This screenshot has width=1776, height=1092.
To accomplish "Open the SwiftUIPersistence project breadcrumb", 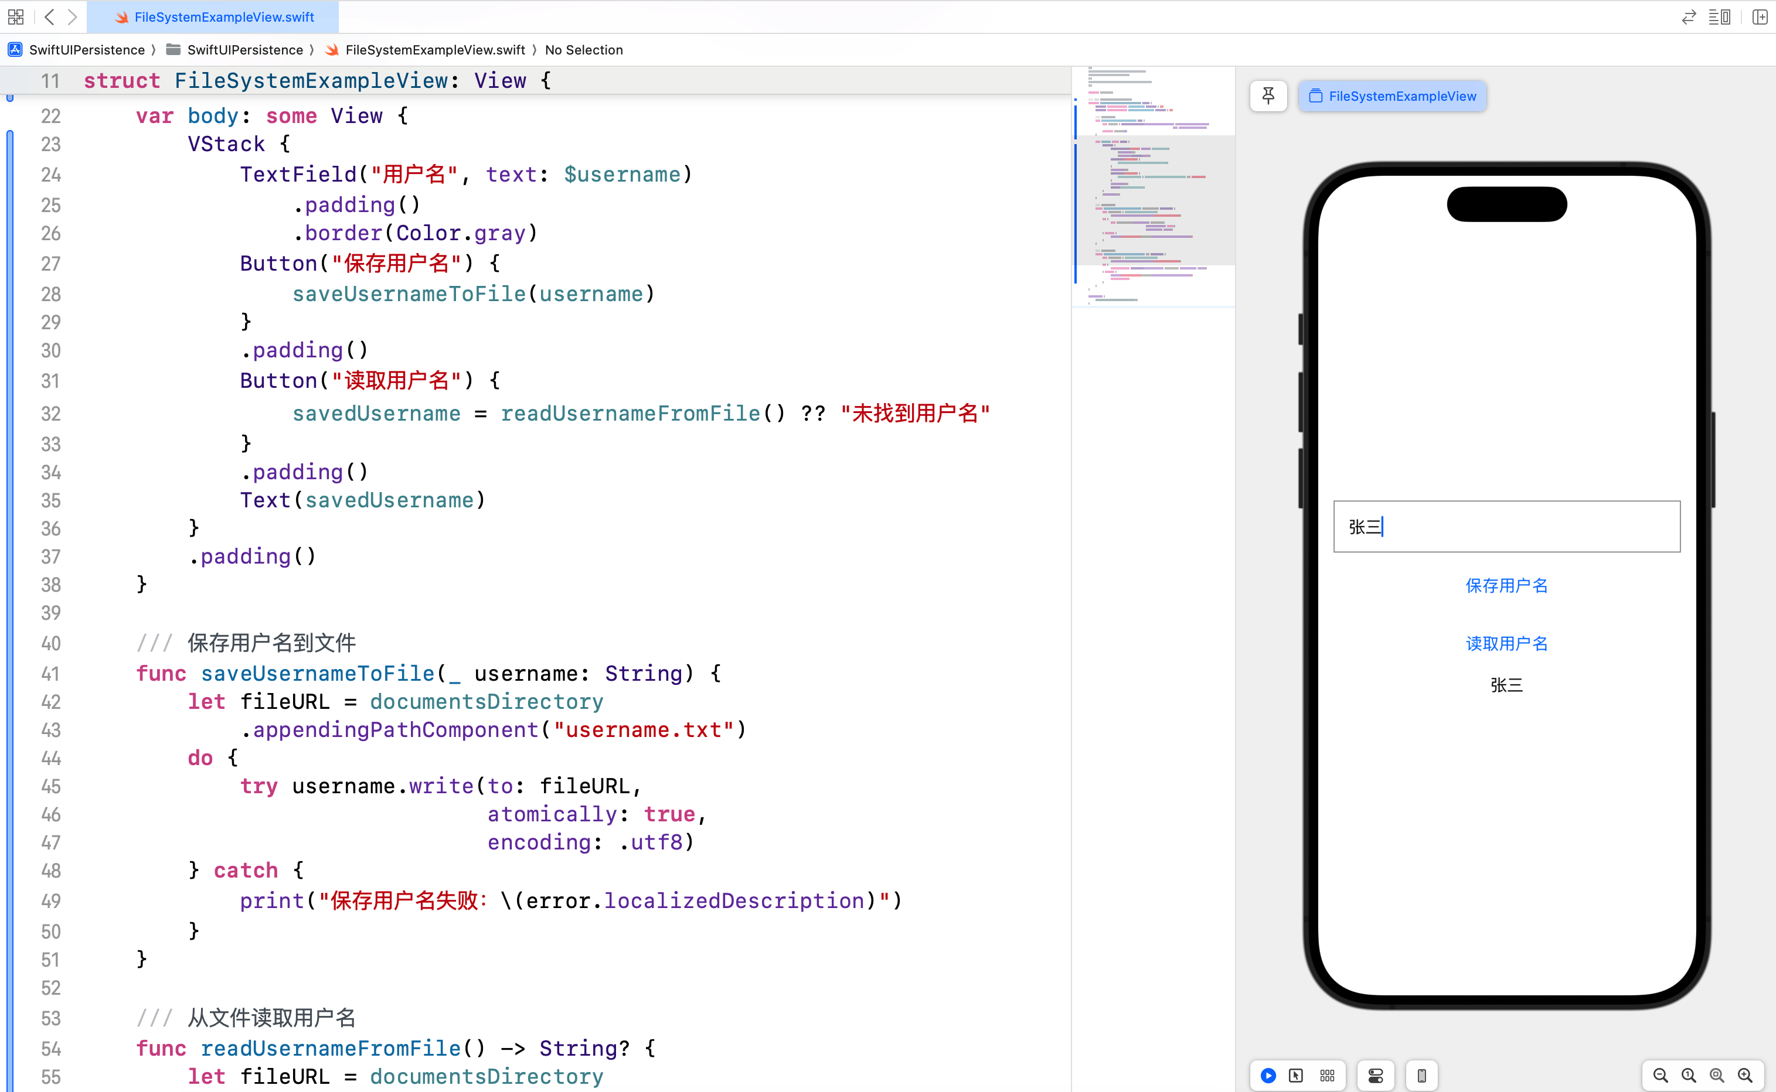I will point(77,50).
